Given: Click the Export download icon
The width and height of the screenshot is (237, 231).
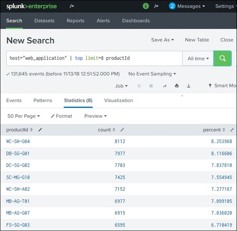Looking at the screenshot, I should pos(188,86).
